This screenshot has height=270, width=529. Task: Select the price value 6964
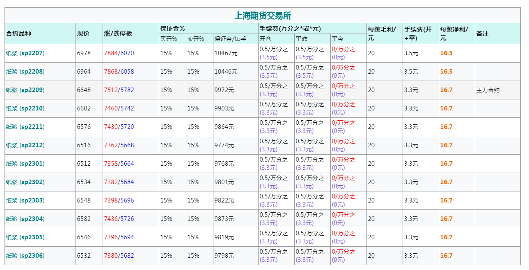[x=84, y=72]
